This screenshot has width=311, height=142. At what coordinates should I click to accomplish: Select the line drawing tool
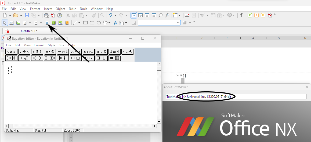tap(75, 23)
